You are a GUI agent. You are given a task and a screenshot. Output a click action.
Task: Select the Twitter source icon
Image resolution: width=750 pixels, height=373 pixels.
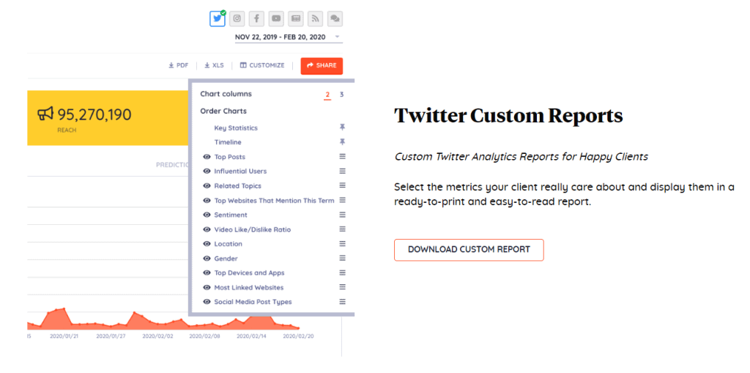[218, 18]
